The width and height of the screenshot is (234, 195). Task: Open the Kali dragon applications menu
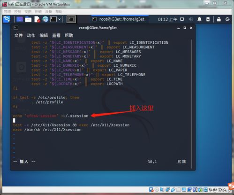pos(7,19)
